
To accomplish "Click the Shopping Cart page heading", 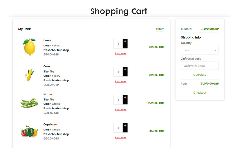I will 119,11.
